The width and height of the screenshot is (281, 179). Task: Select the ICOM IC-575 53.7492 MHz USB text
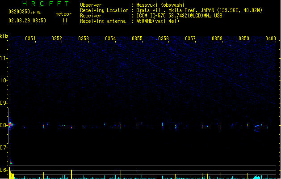(179, 16)
